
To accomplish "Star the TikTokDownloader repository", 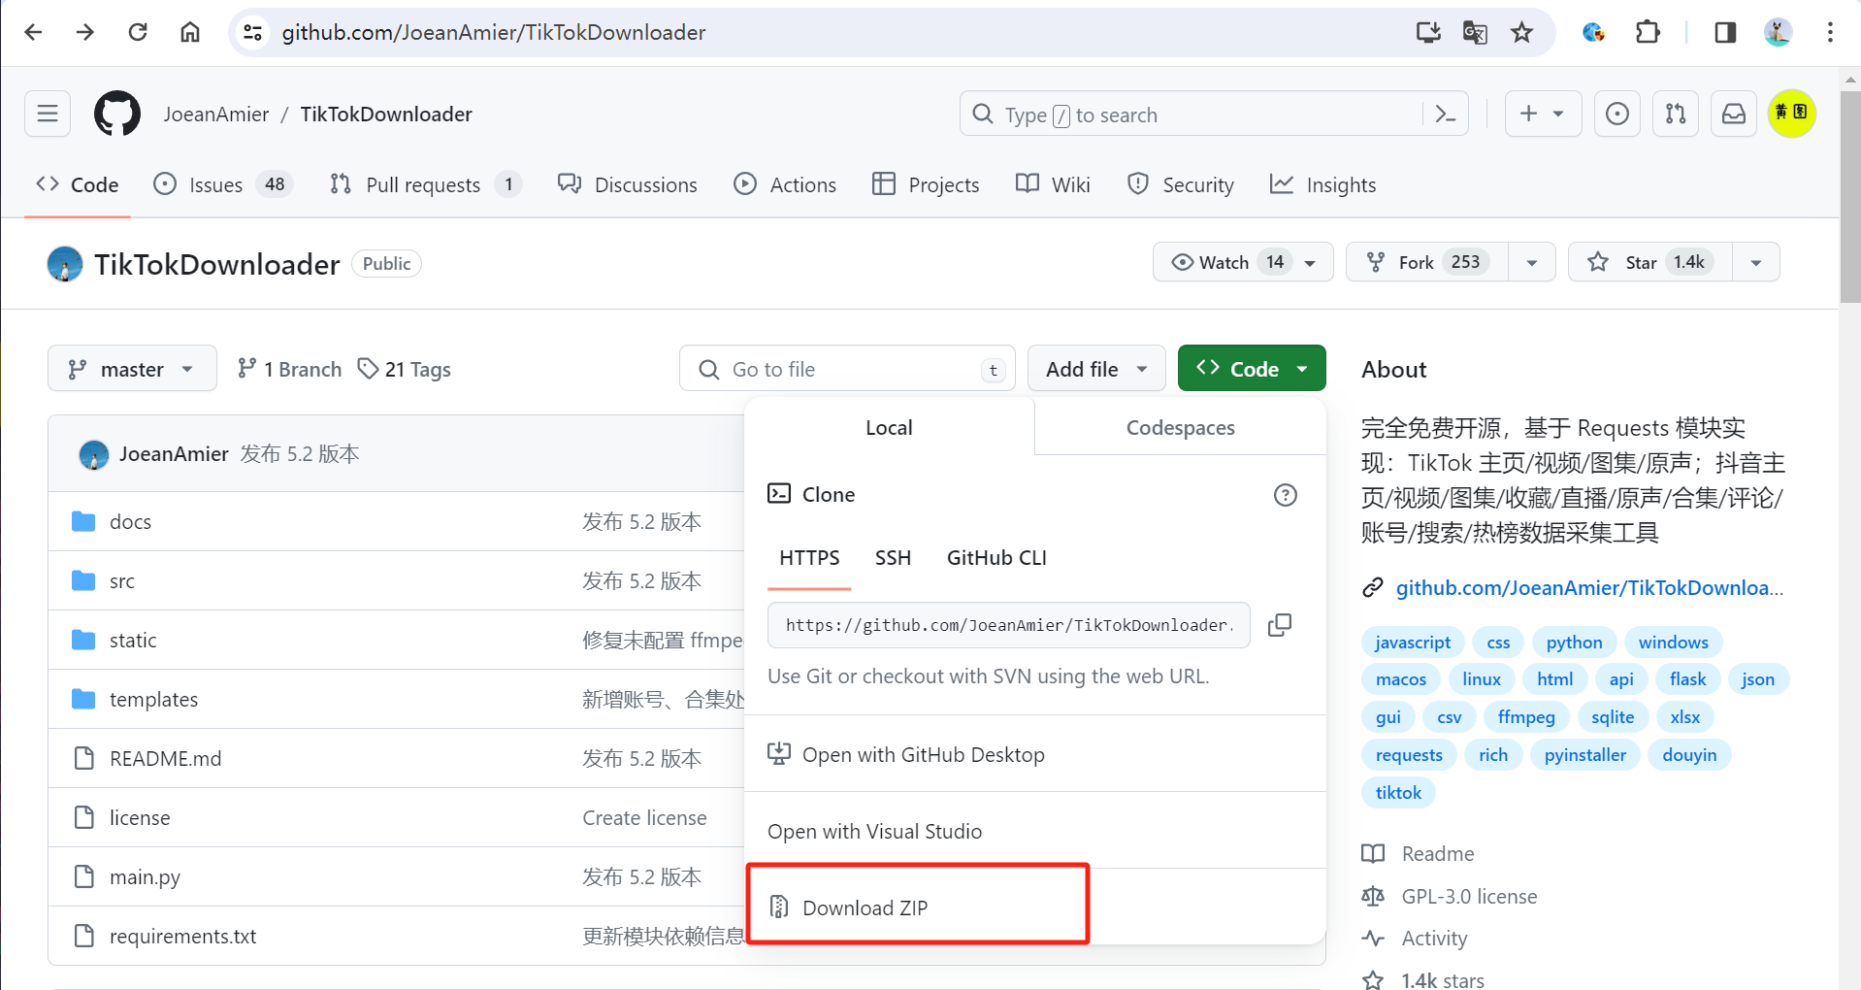I will click(x=1650, y=262).
